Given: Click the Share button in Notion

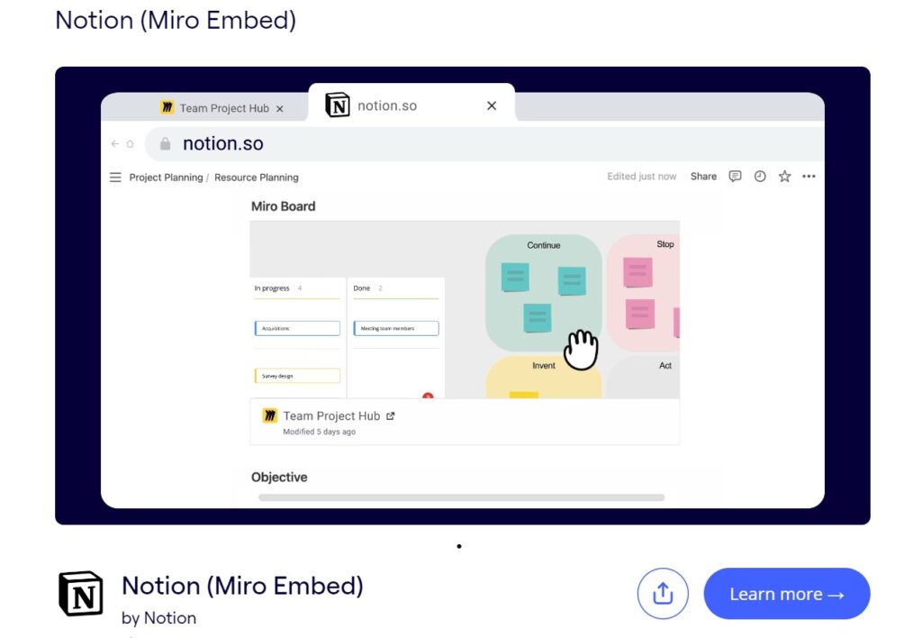Looking at the screenshot, I should [703, 176].
